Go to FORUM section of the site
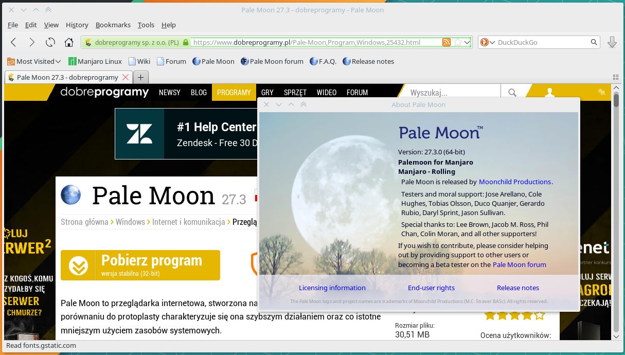Screen dimensions: 625x355 tap(358, 93)
